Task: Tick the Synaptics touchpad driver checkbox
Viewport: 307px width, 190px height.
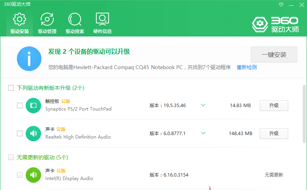Action: click(x=20, y=106)
